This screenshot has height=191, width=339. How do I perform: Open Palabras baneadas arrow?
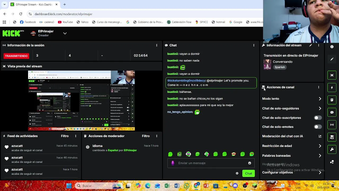point(320,156)
